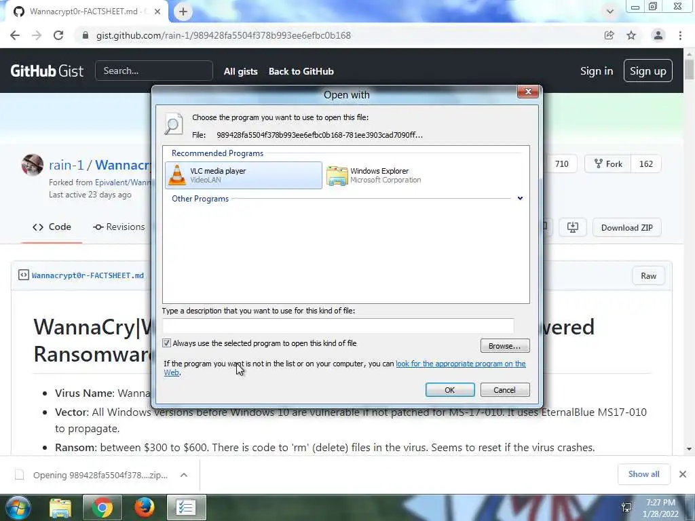
Task: View fork count 162
Action: 646,164
